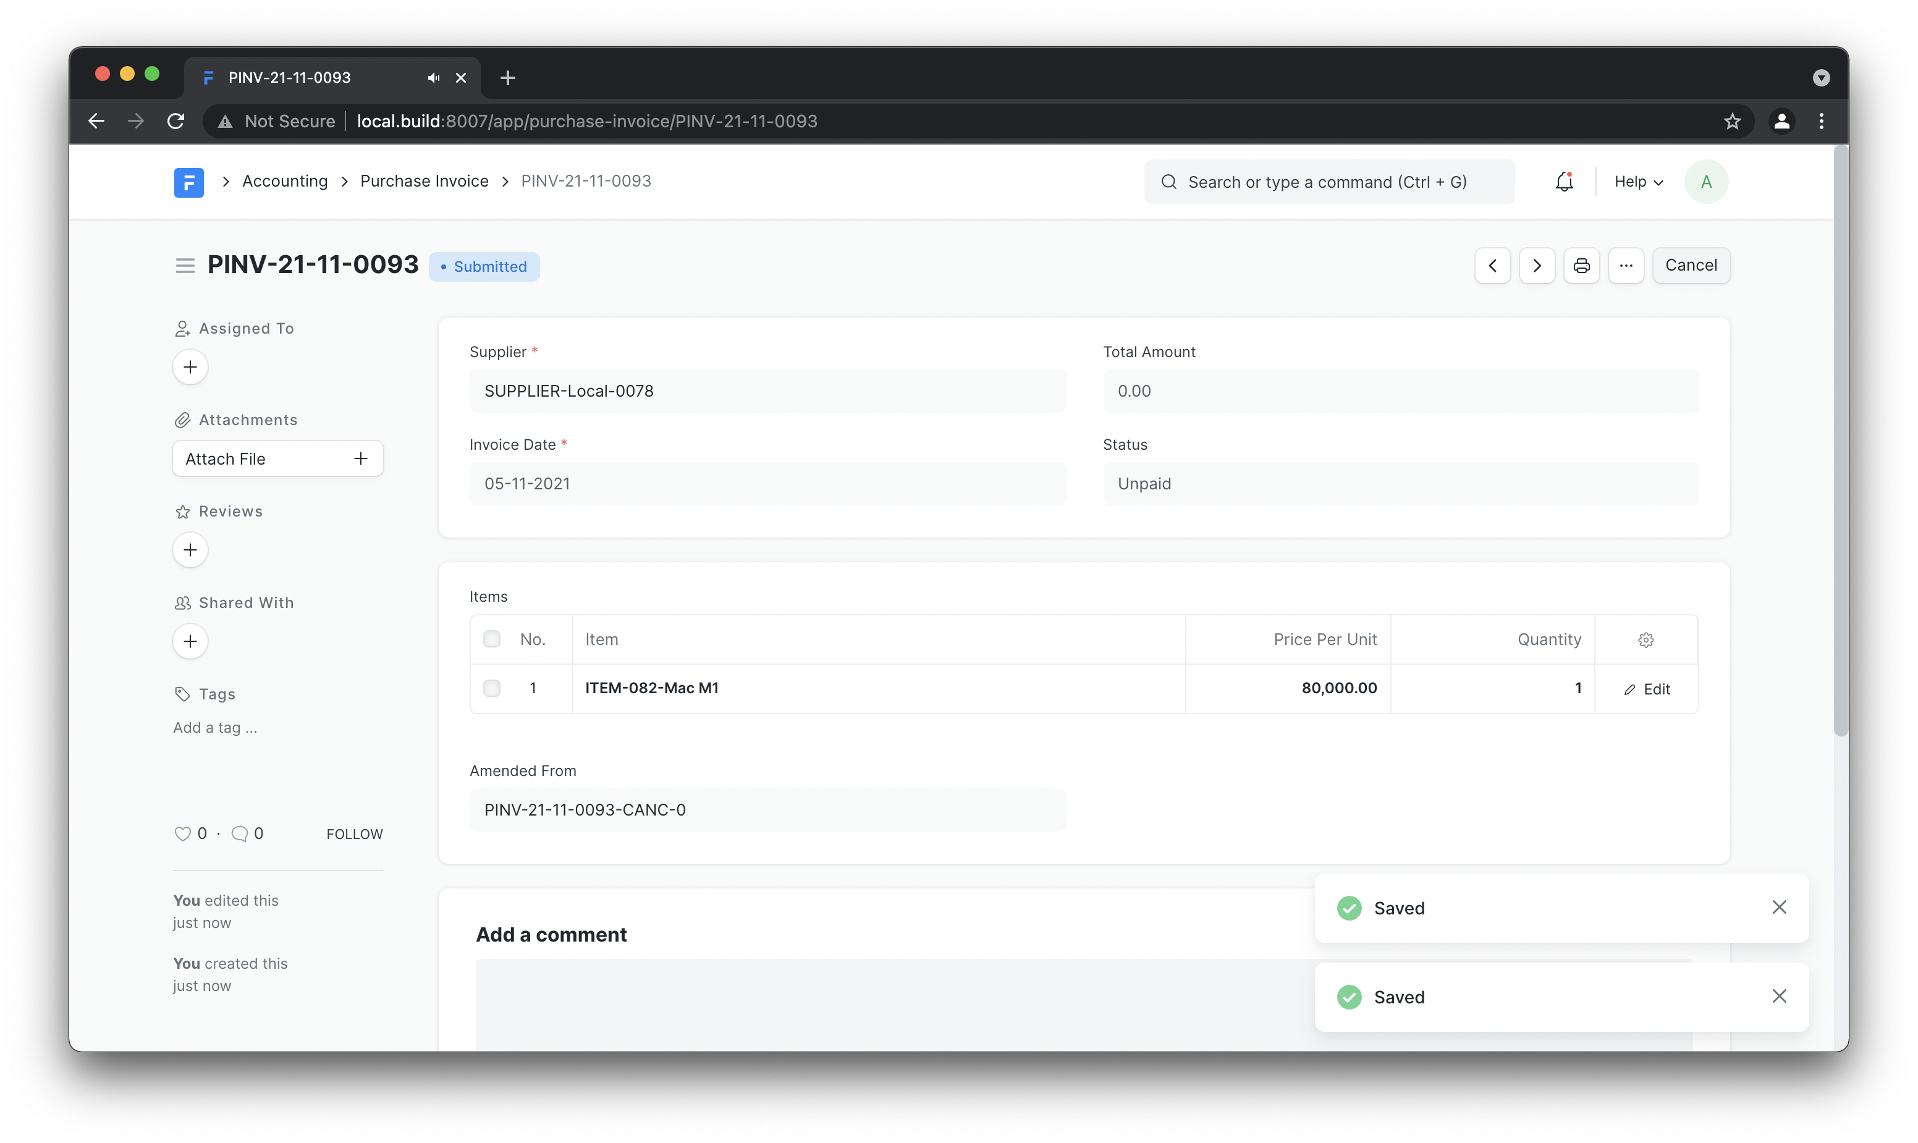This screenshot has height=1143, width=1918.
Task: Click the search command bar
Action: (1328, 182)
